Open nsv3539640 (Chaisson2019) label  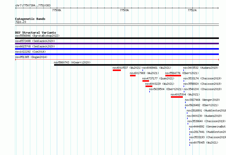[x=206, y=121]
